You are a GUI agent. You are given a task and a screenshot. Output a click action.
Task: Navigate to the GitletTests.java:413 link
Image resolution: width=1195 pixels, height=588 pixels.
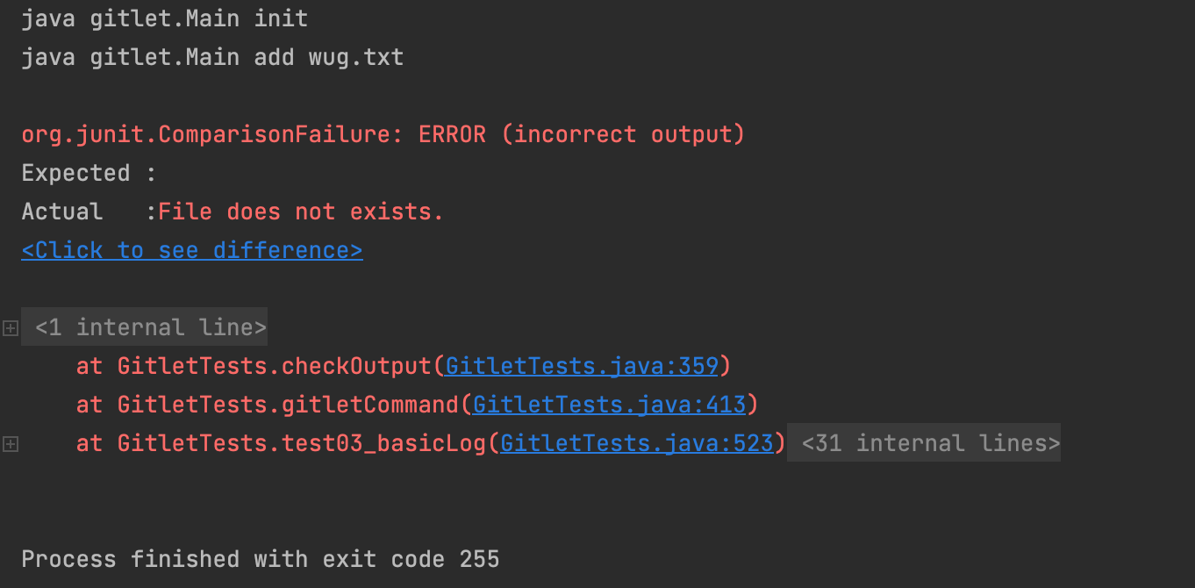pyautogui.click(x=609, y=405)
